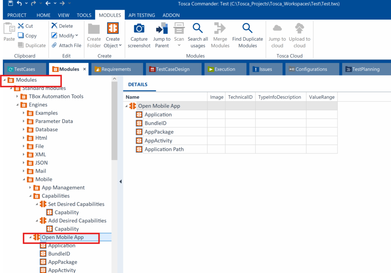
Task: Switch to the Requirements tab
Action: click(116, 69)
